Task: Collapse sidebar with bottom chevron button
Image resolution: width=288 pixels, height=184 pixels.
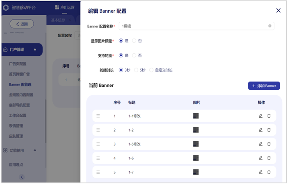Action: tap(22, 177)
